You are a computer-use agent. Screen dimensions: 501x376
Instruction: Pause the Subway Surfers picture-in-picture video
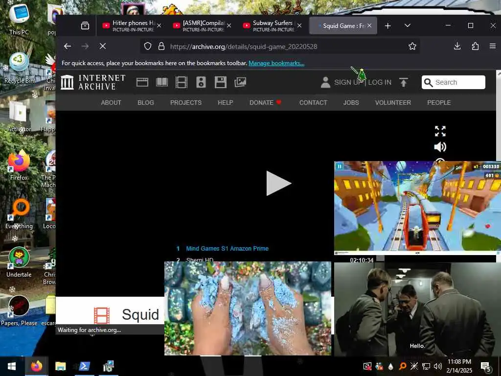[340, 166]
